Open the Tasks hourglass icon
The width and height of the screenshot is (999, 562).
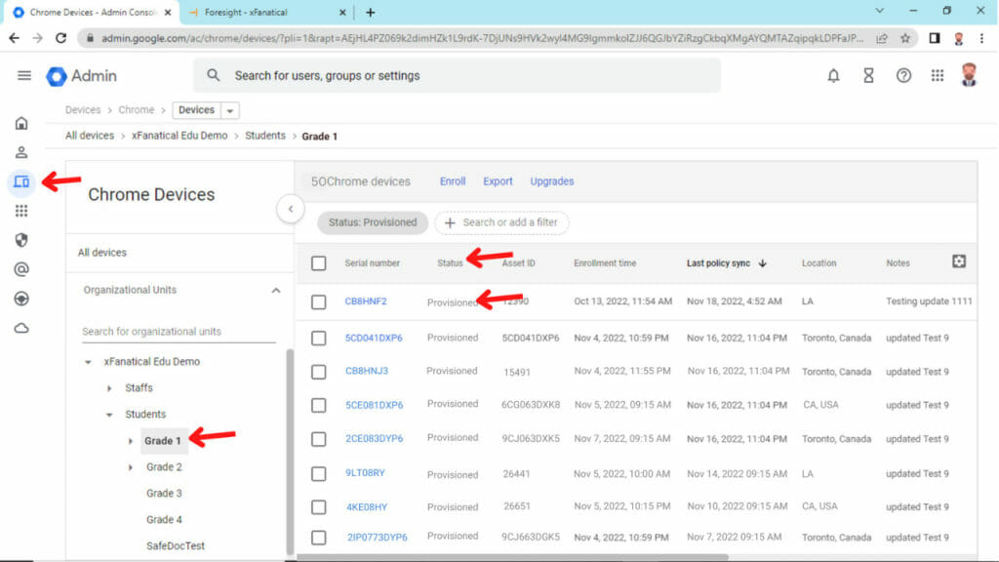tap(868, 74)
